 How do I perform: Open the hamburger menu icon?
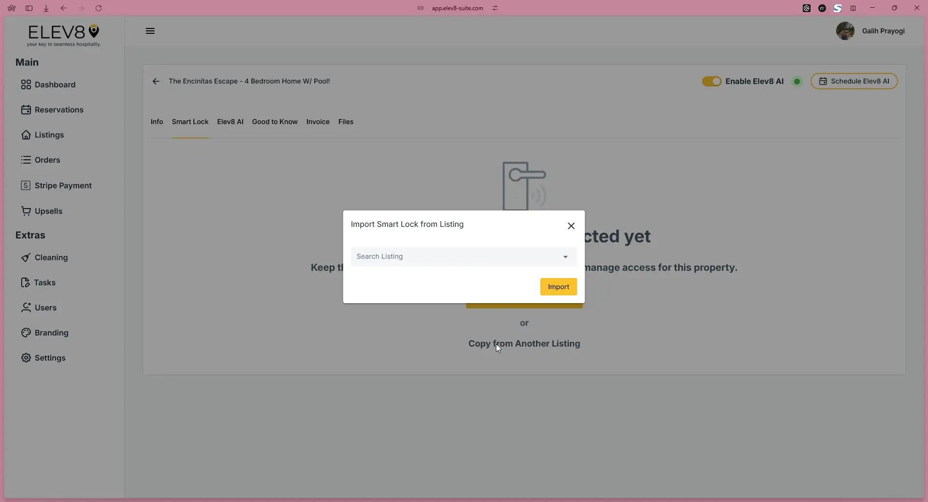[x=150, y=31]
